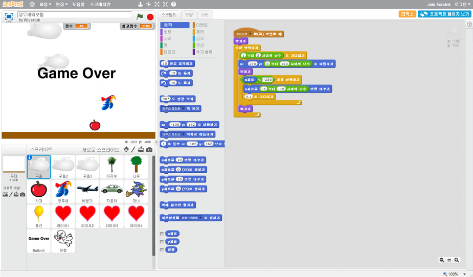Check the 방향 reporter checkbox
This screenshot has width=473, height=277.
[162, 250]
